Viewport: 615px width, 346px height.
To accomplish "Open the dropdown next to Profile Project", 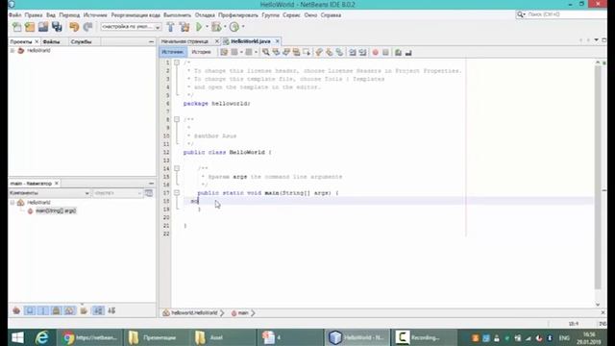I will (243, 27).
